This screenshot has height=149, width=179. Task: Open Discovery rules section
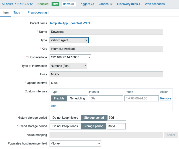[128, 4]
